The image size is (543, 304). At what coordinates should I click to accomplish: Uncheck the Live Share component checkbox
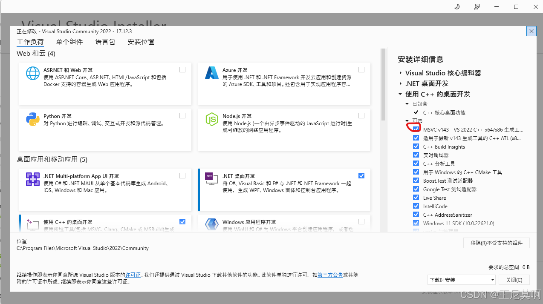point(416,198)
